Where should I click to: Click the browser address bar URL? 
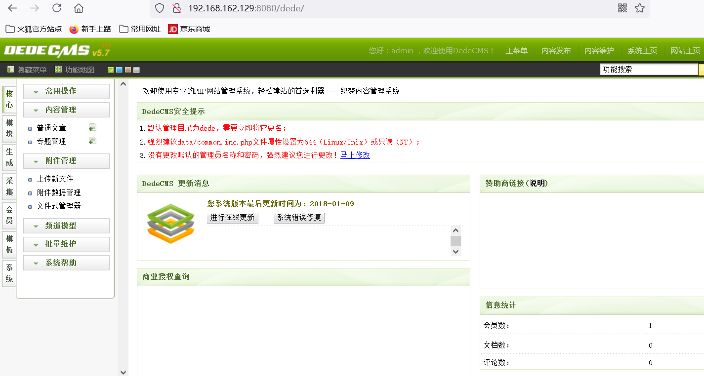point(246,8)
